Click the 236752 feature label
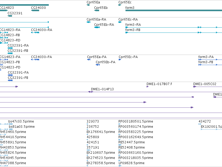 point(93,127)
